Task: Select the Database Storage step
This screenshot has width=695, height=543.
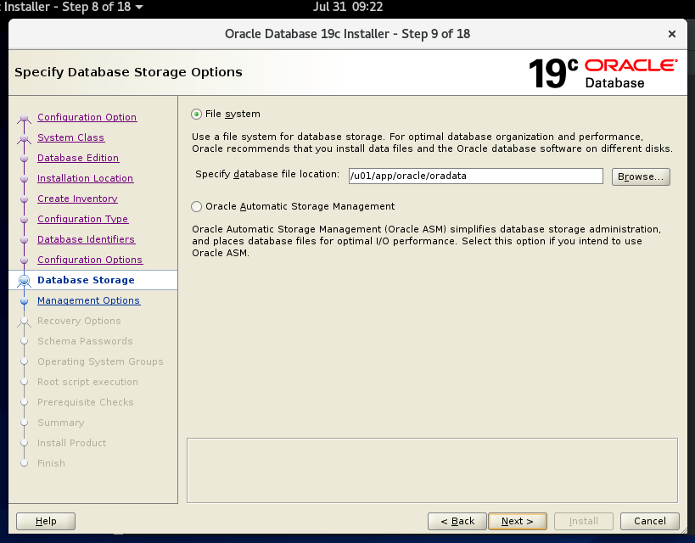Action: (x=86, y=280)
